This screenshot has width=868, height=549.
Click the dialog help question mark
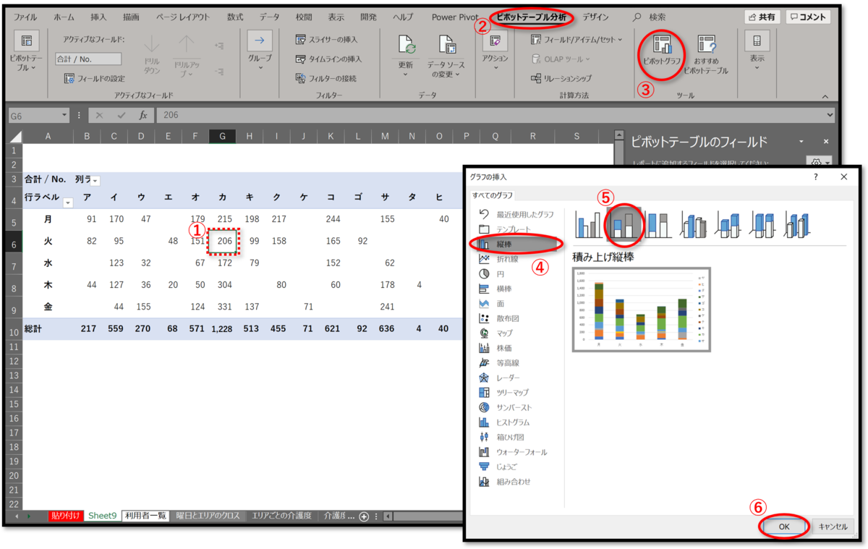(x=815, y=176)
